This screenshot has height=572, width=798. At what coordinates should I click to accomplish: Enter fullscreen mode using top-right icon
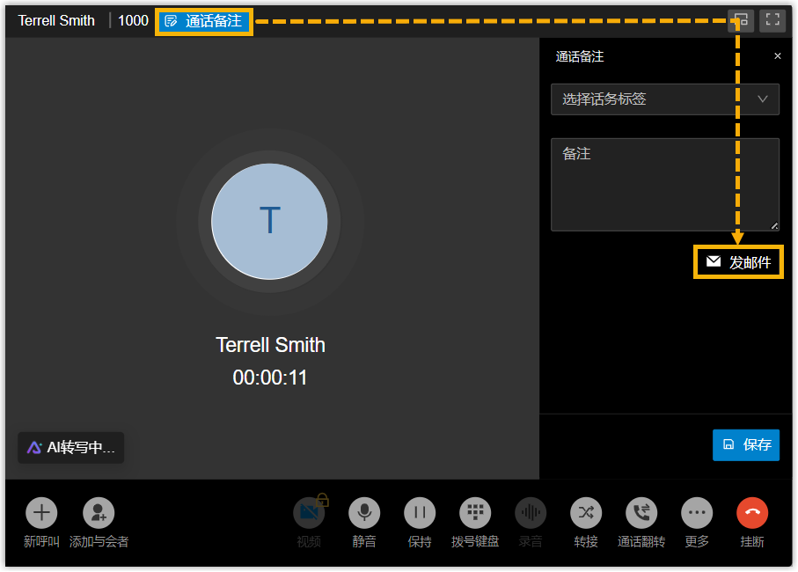pyautogui.click(x=772, y=20)
